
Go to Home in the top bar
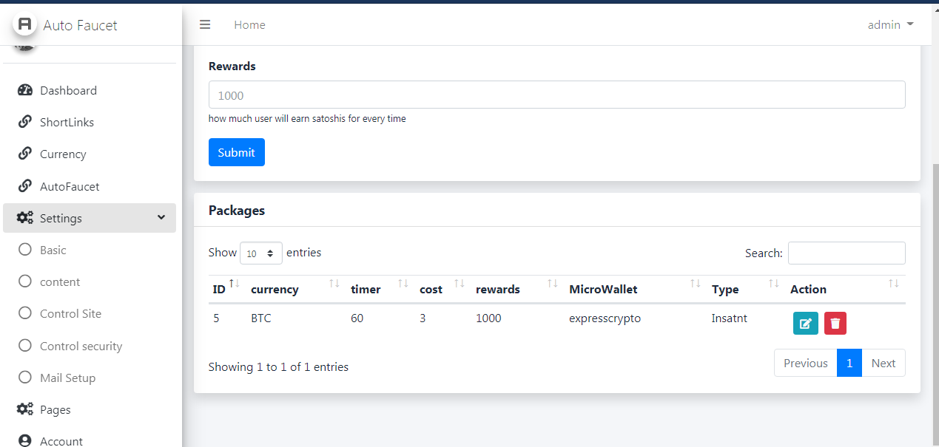coord(249,24)
